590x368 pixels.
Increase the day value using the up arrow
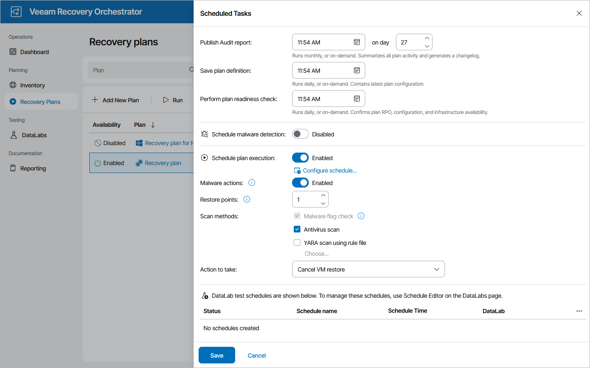427,38
